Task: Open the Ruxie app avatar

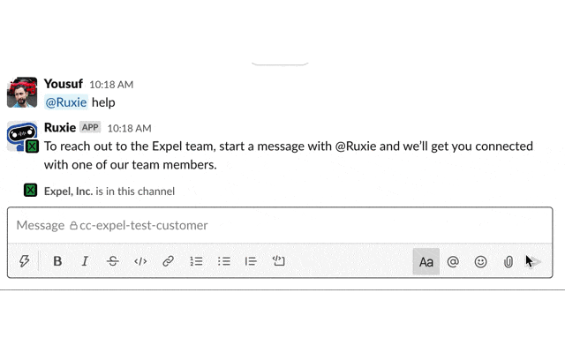Action: click(x=22, y=137)
